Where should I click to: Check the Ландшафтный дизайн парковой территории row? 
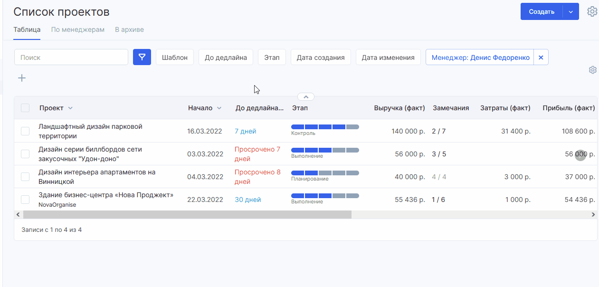click(x=25, y=131)
